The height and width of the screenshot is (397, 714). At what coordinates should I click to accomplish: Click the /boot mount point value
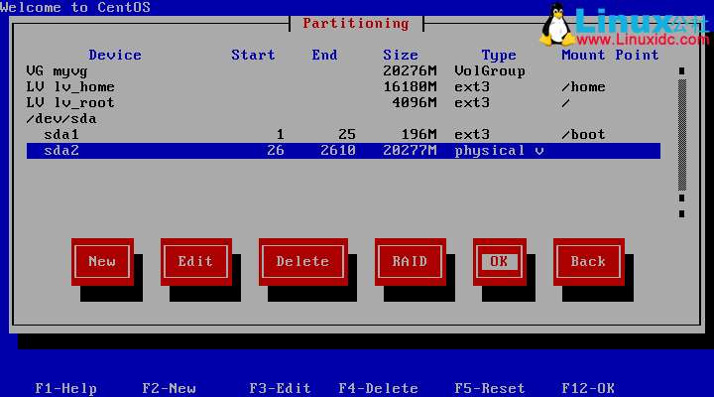(x=584, y=135)
